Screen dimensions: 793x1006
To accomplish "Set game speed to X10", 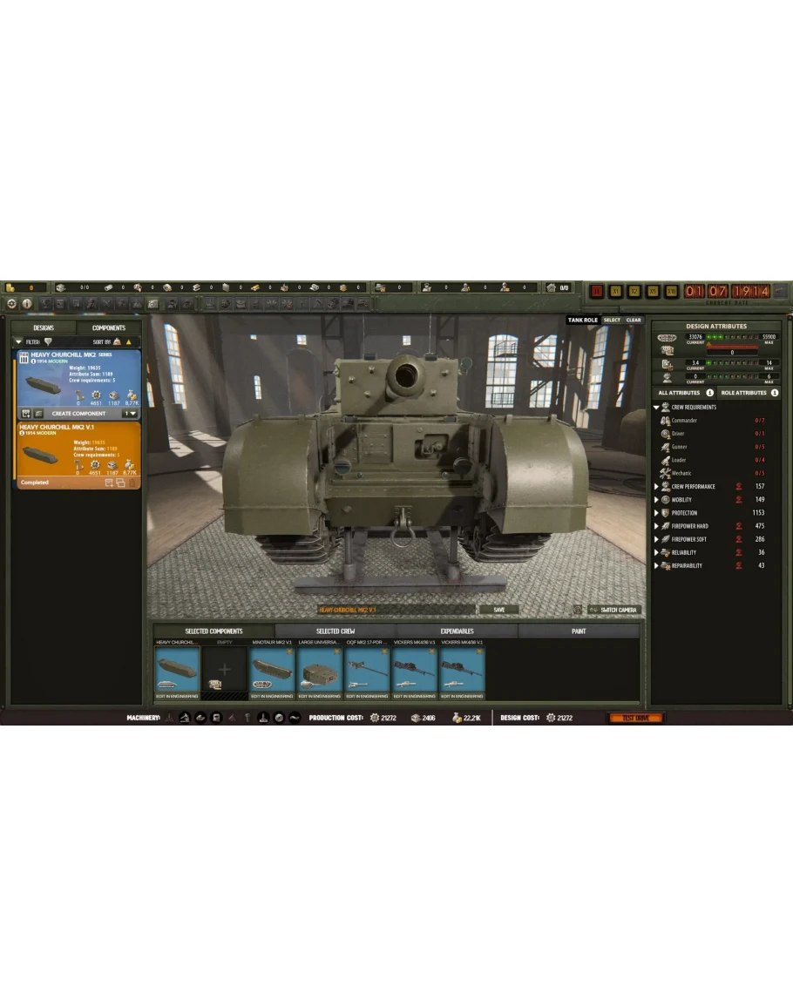I will point(672,291).
